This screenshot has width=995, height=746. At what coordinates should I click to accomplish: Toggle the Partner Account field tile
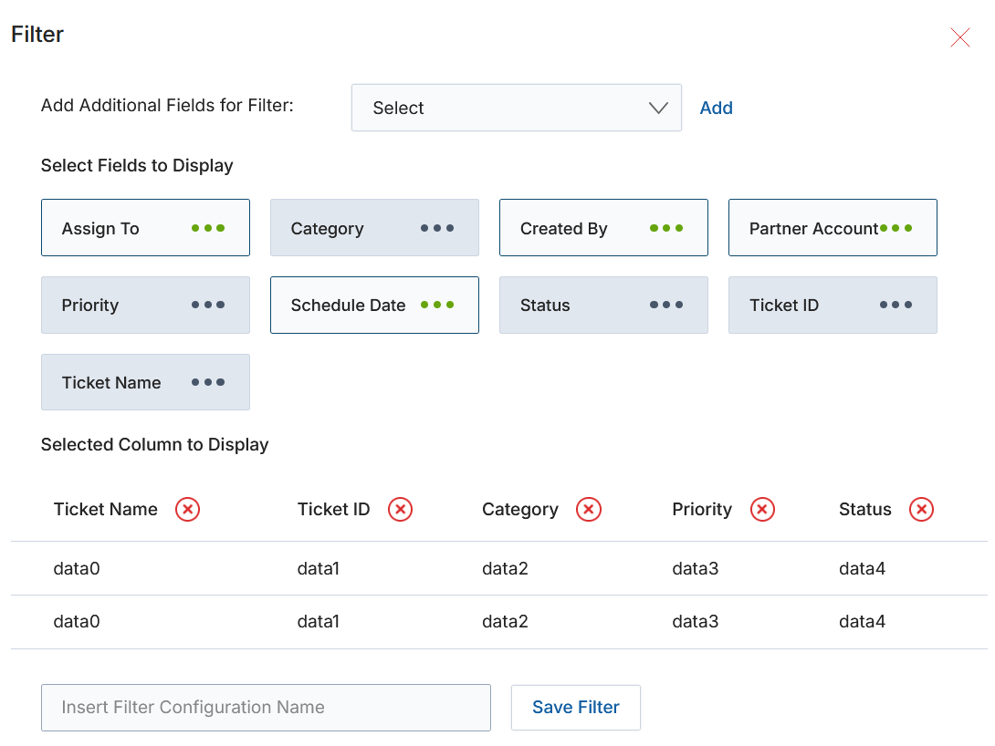tap(833, 228)
